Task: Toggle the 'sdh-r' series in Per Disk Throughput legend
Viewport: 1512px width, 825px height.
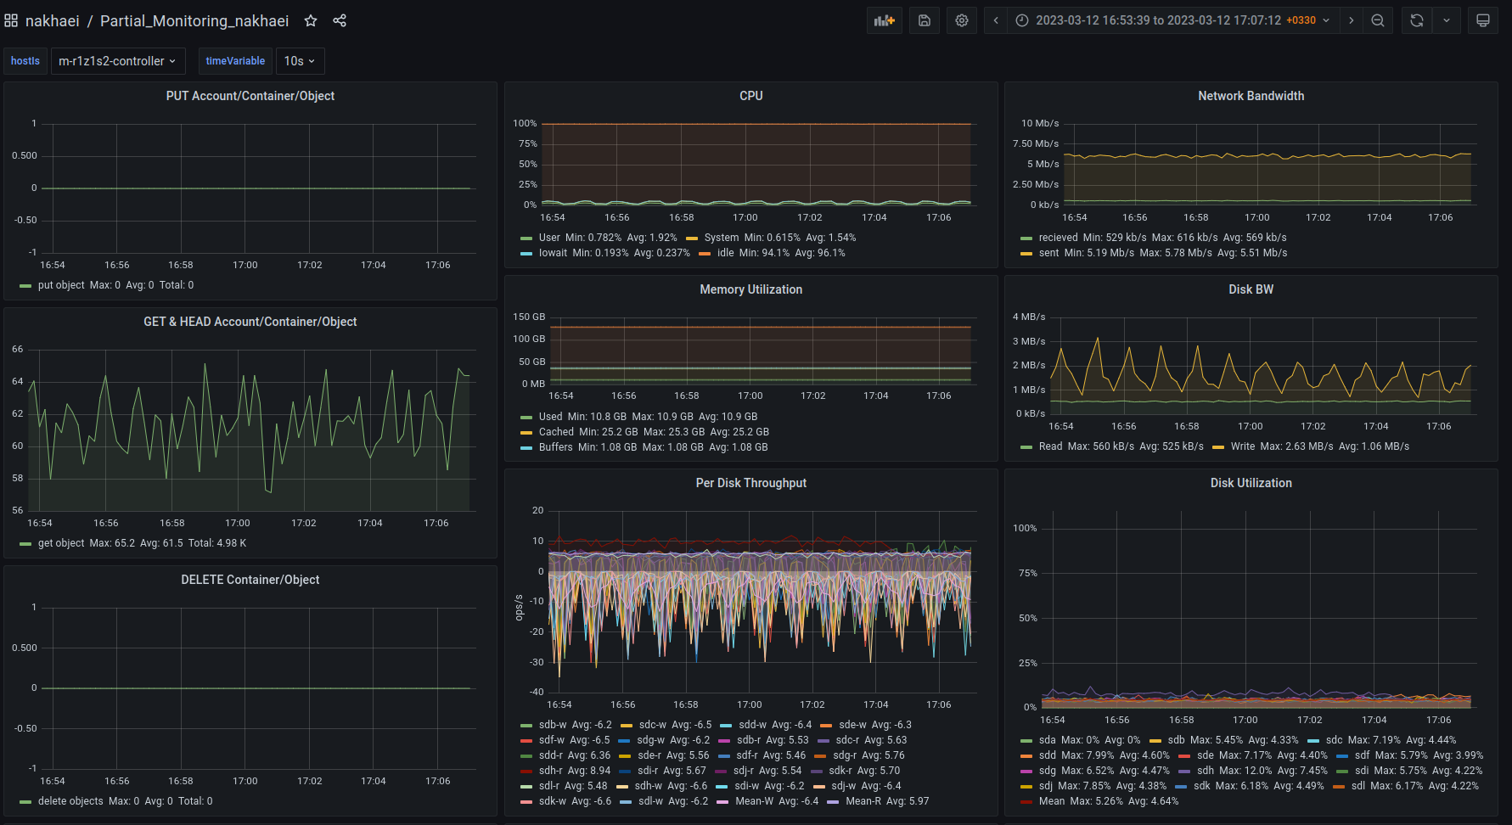Action: (x=550, y=771)
